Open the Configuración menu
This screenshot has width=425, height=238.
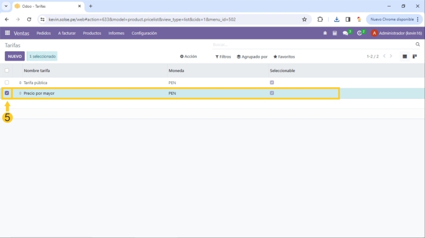(144, 33)
